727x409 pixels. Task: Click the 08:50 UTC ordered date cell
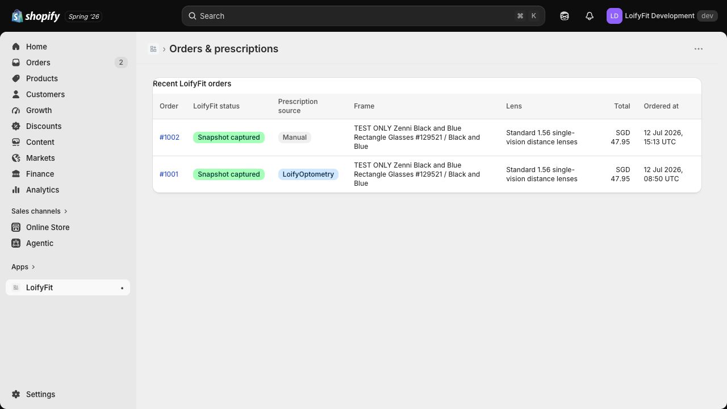click(663, 174)
